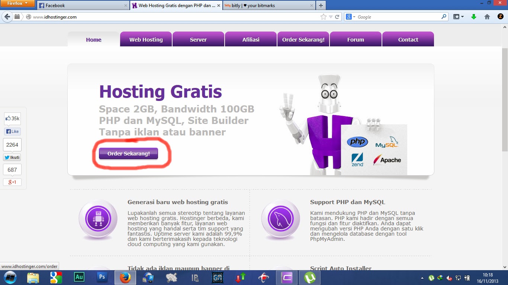Click inside the Google search field
The height and width of the screenshot is (285, 508).
pos(398,17)
